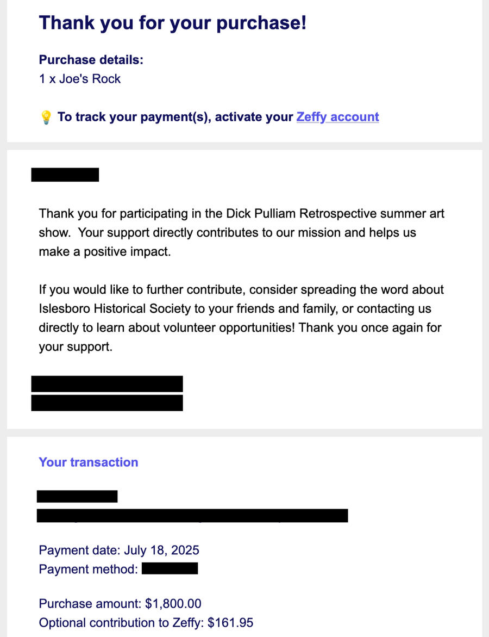The image size is (489, 637).
Task: Click the redacted payment method value
Action: pos(170,569)
